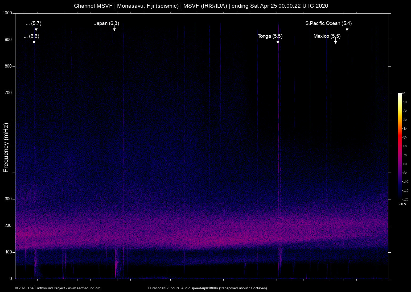This screenshot has height=292, width=411.
Task: Click the 300 tick label on frequency axis
Action: pos(8,199)
